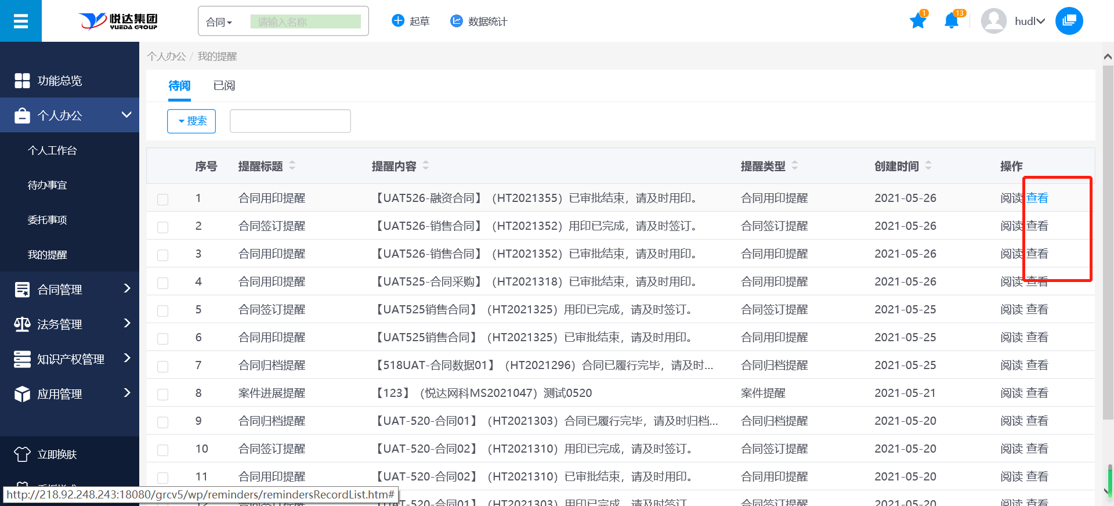Open 数据统计 chart icon

(x=457, y=21)
